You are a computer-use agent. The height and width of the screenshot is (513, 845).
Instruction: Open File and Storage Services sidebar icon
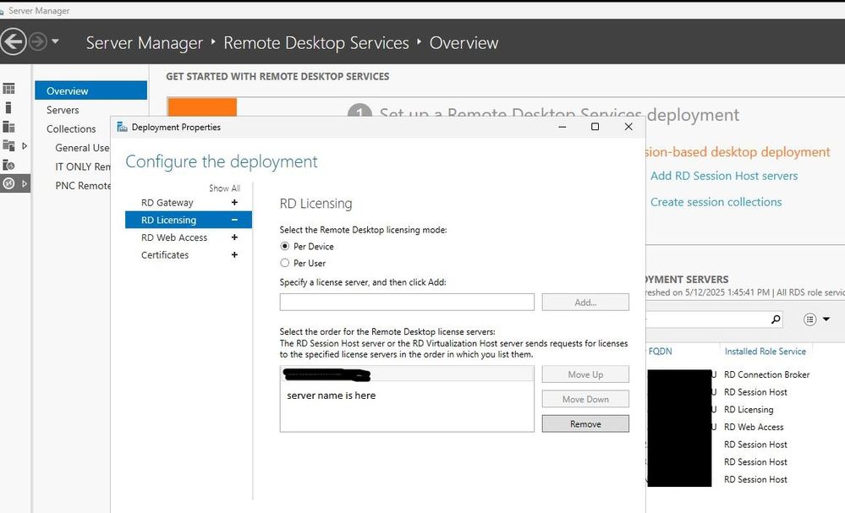[x=8, y=145]
